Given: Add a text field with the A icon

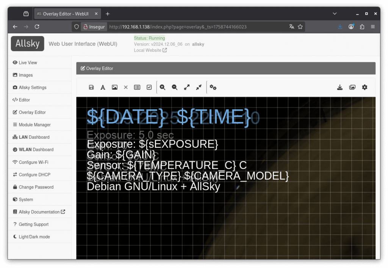Looking at the screenshot, I should pos(103,87).
